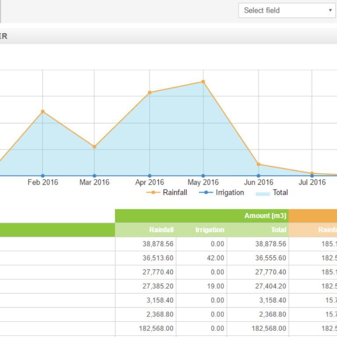The image size is (337, 337).
Task: Select the rainfall cell 2,368.80
Action: click(146, 315)
